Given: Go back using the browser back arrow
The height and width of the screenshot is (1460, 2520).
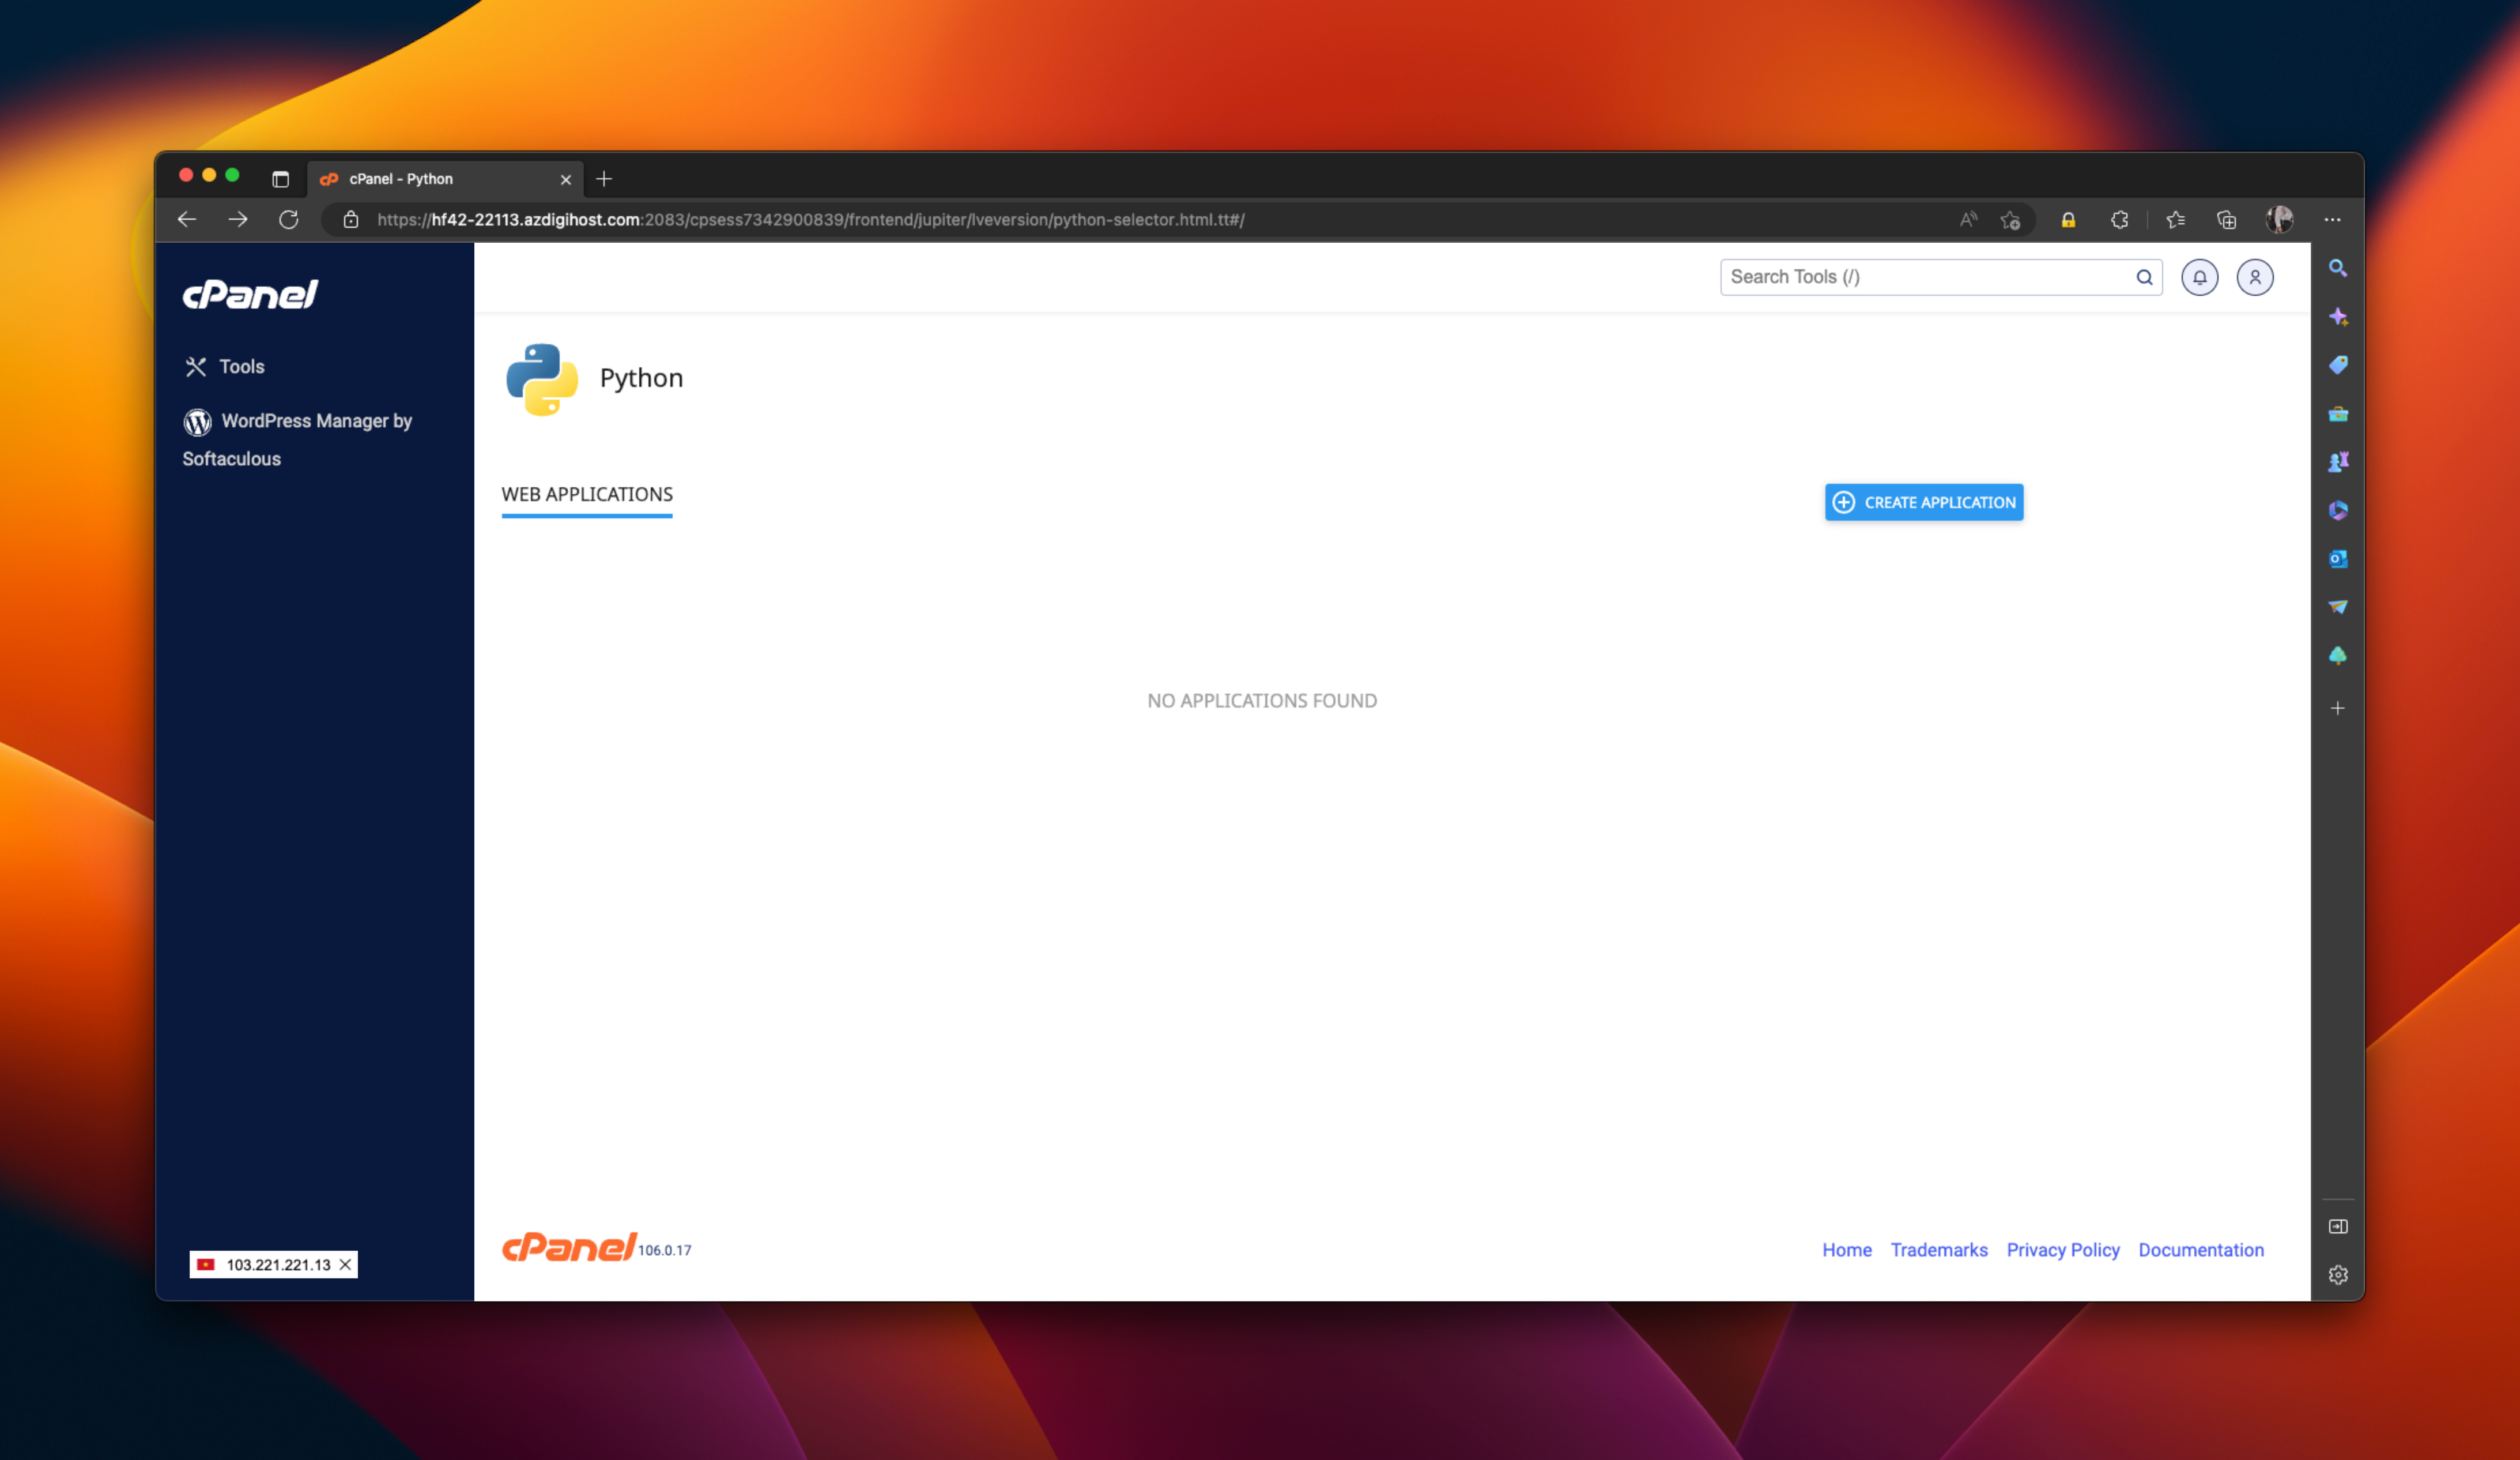Looking at the screenshot, I should [x=187, y=219].
